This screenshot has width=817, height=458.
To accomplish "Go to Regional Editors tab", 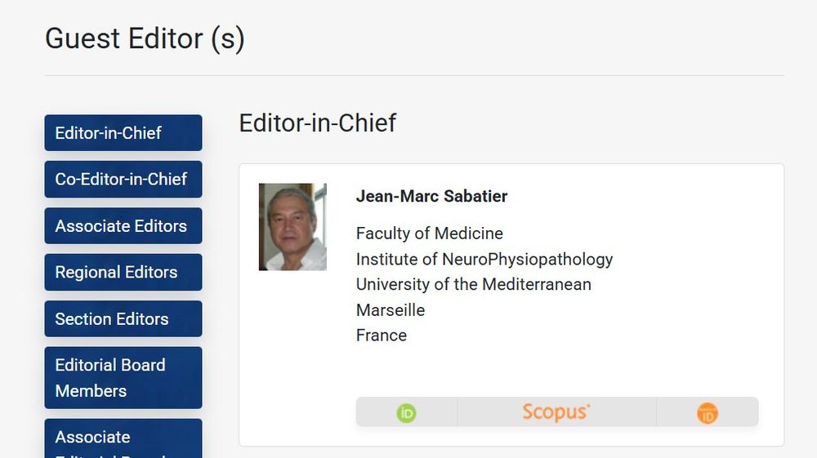I will (x=123, y=273).
